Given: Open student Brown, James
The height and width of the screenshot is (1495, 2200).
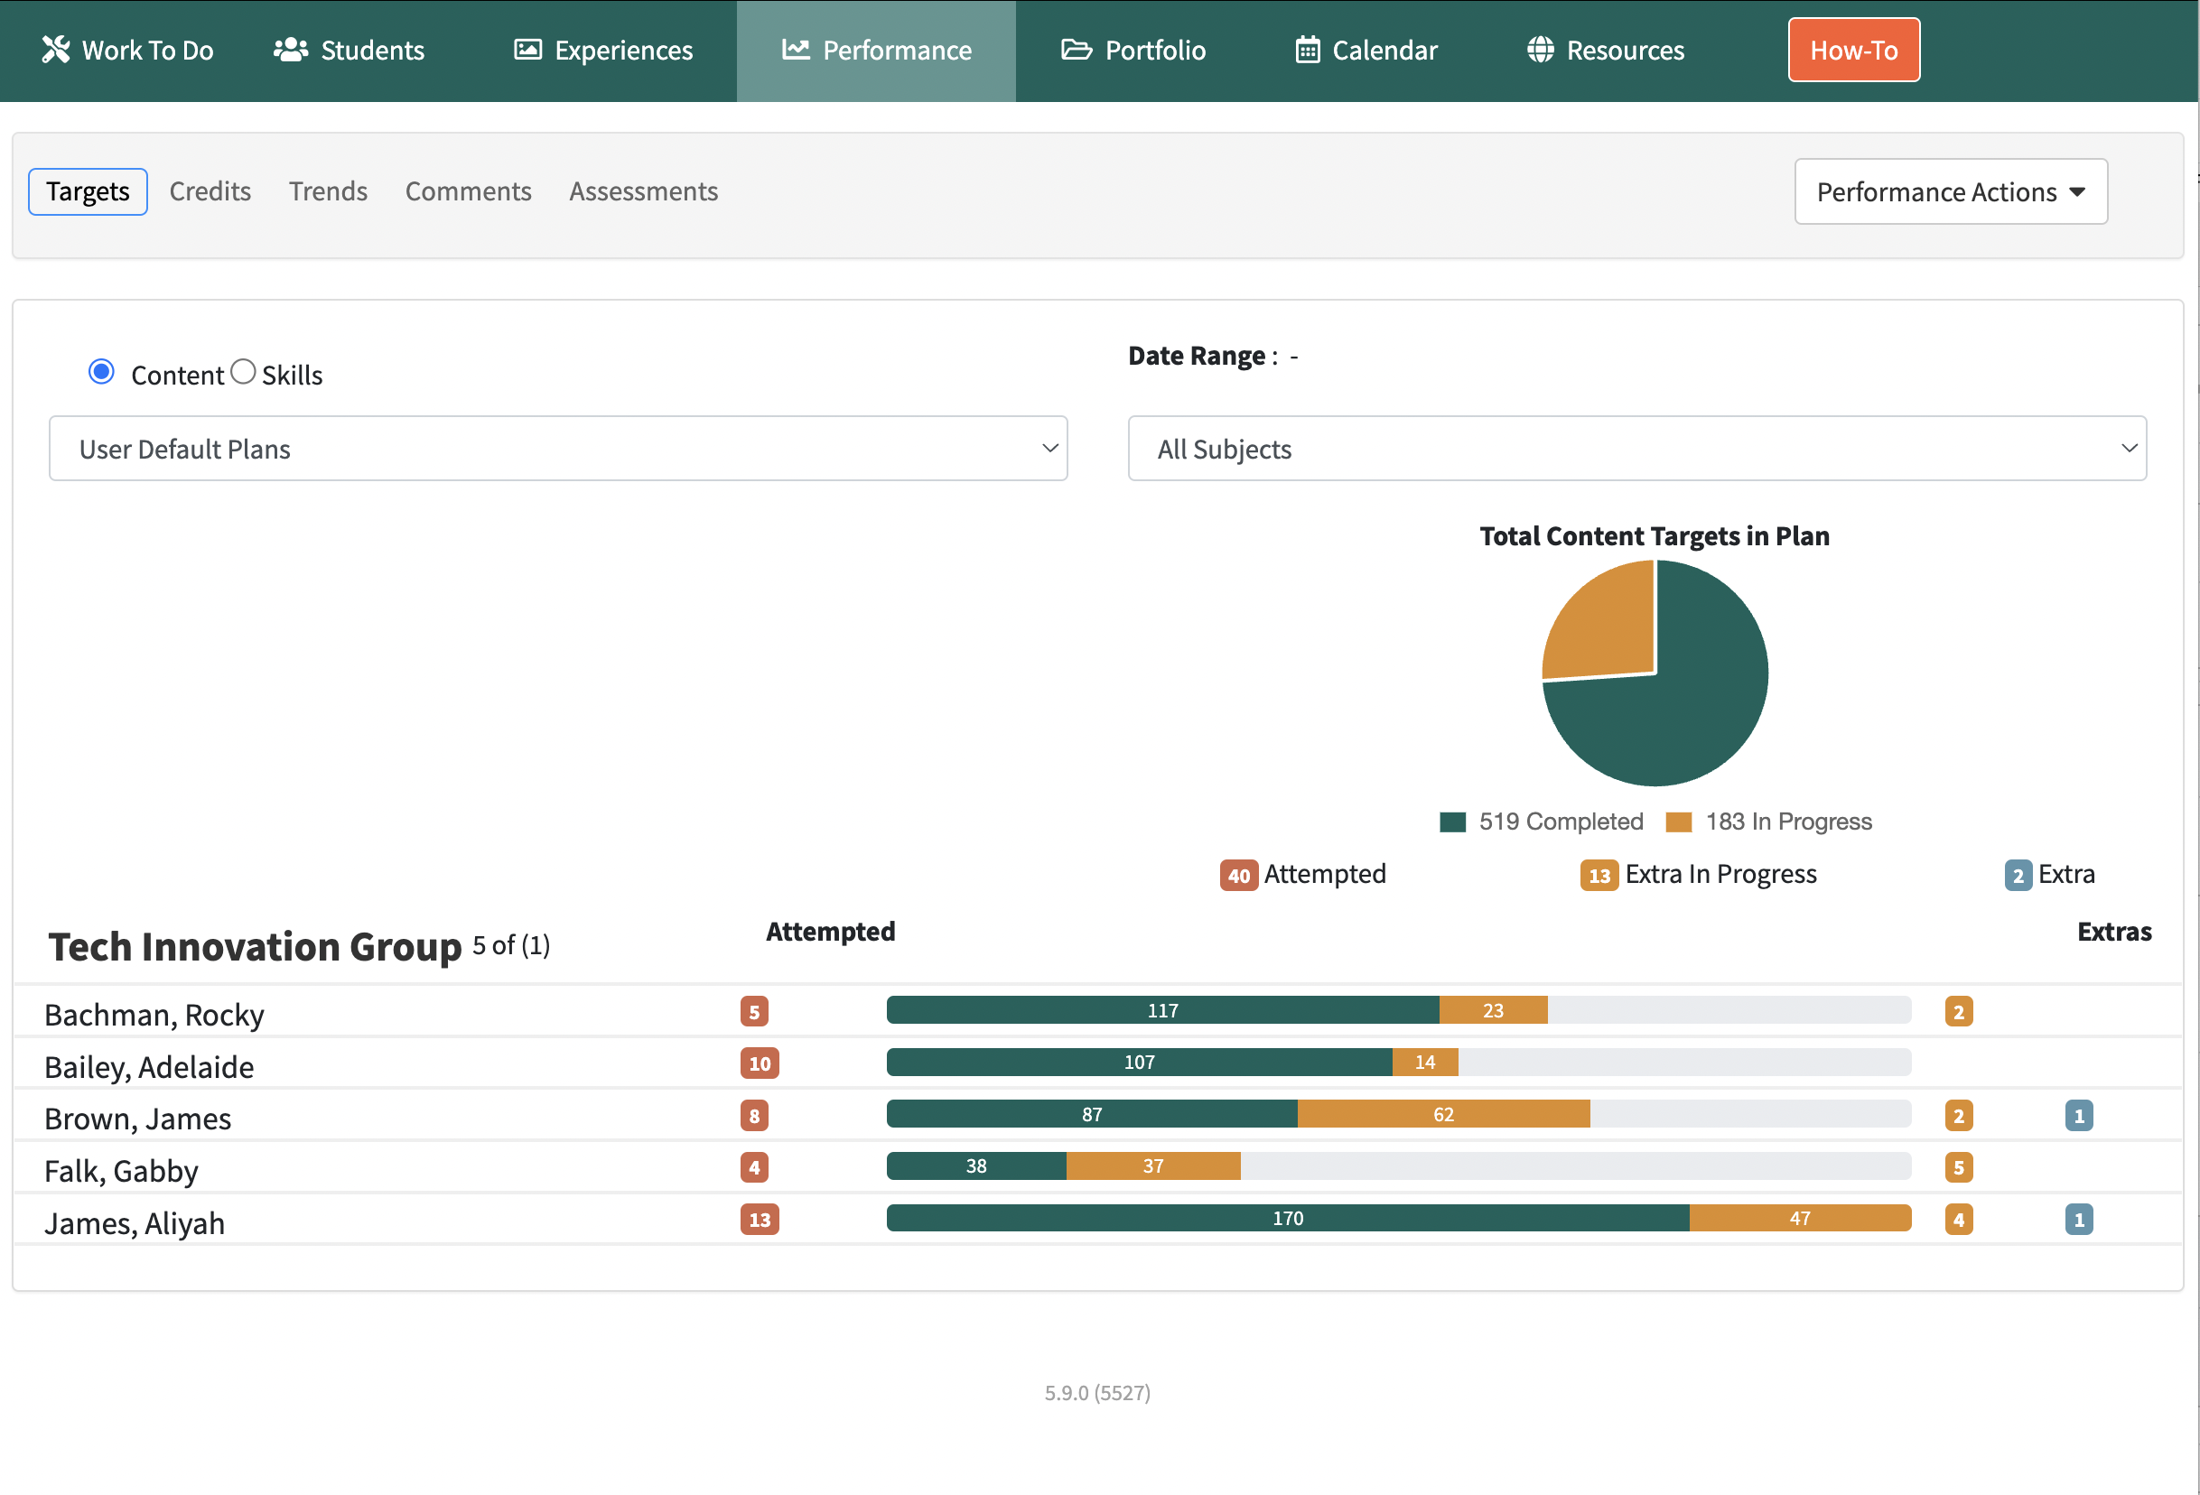Looking at the screenshot, I should click(138, 1119).
